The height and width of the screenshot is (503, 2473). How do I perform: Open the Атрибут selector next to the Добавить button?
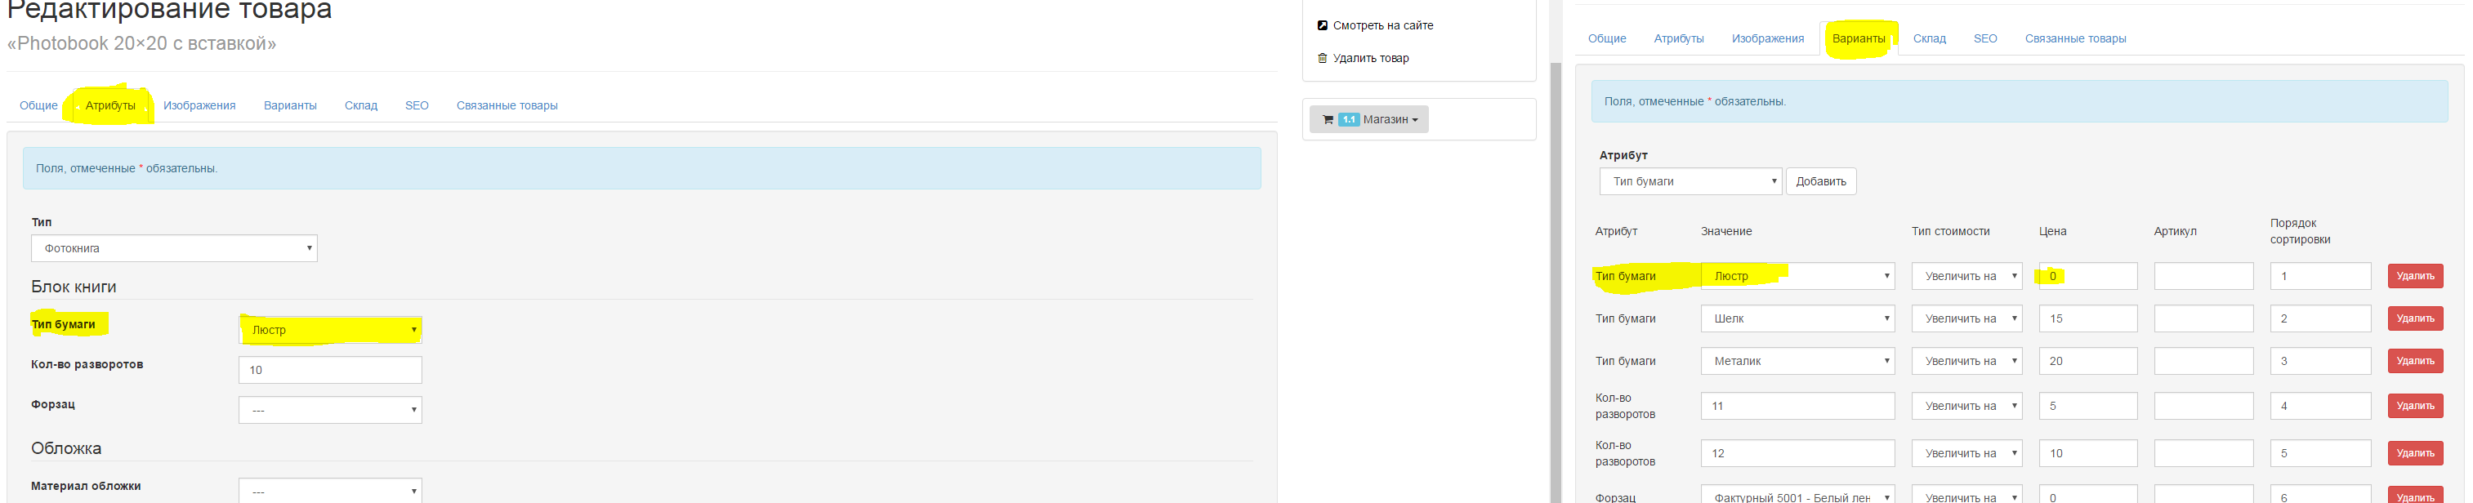1690,181
